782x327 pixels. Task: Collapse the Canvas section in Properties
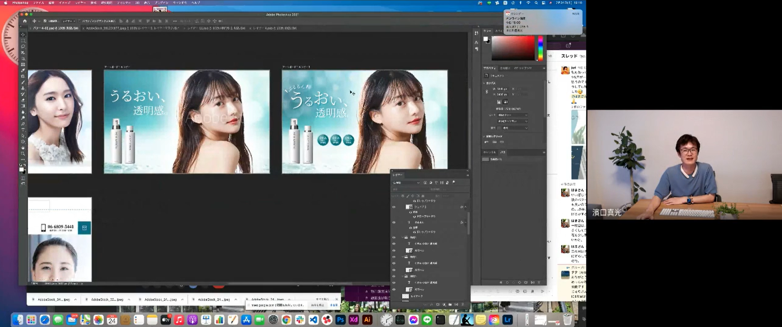484,83
